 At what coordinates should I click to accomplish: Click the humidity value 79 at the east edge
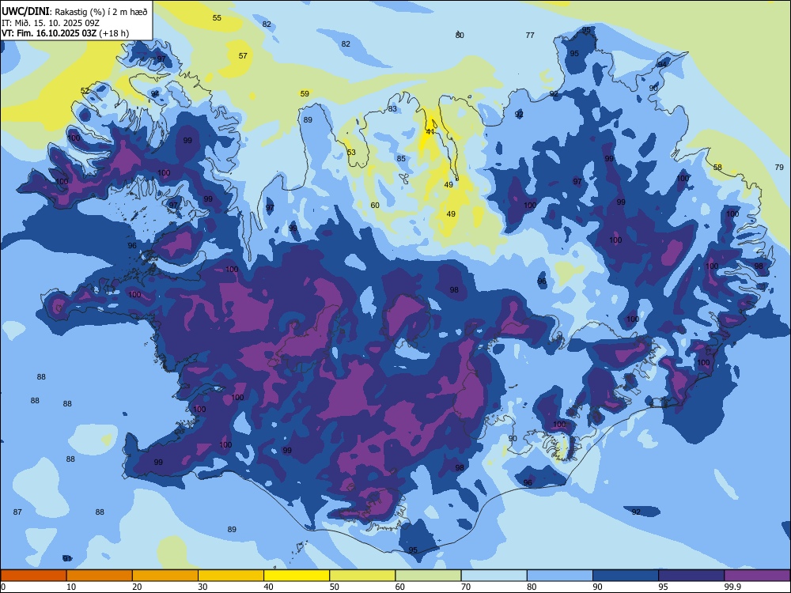pos(779,167)
